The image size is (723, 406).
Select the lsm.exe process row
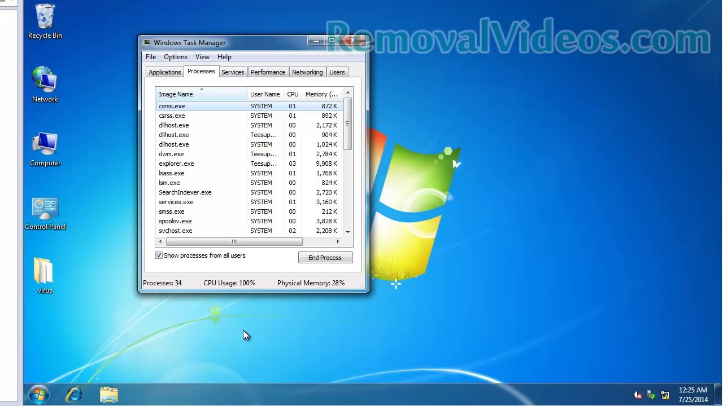(249, 183)
